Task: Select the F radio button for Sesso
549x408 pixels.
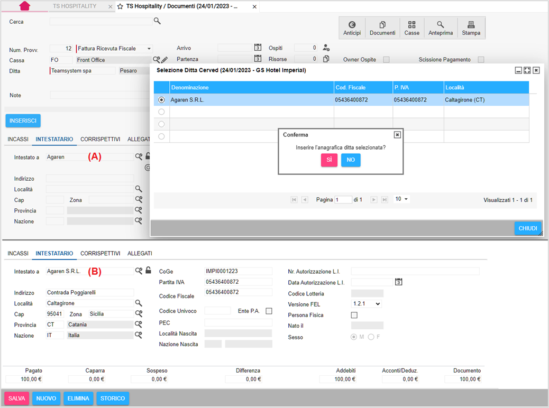Action: coord(371,337)
